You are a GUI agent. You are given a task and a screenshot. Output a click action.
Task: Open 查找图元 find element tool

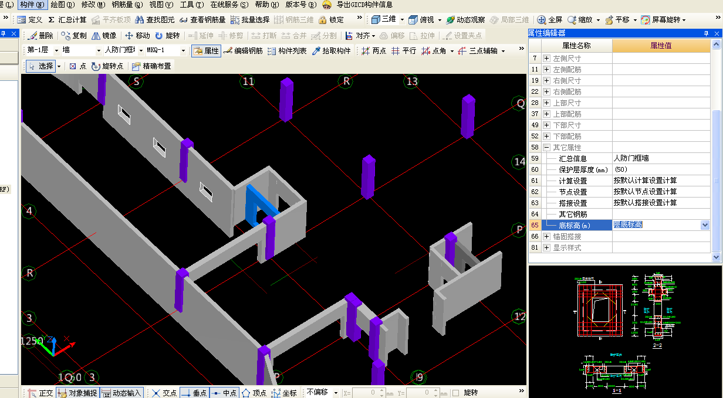point(156,20)
